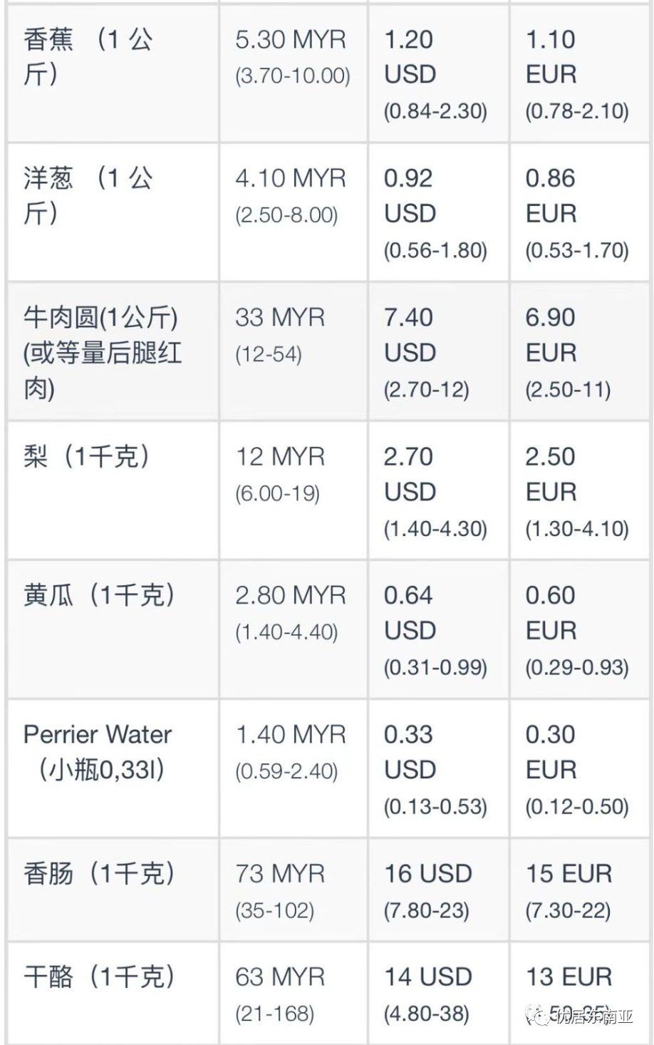Click the 0.92 USD onion price
Screen dimensions: 654x1045
pyautogui.click(x=410, y=195)
